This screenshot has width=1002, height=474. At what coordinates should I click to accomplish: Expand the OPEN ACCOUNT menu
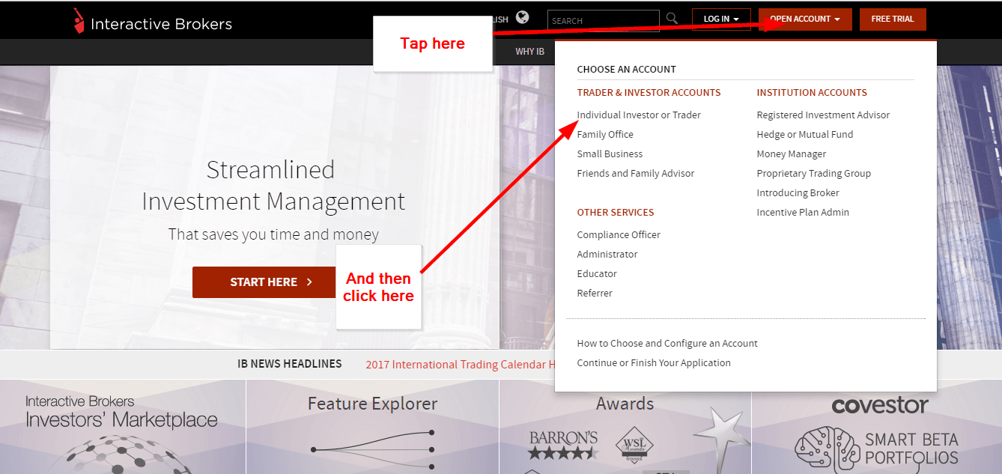coord(804,19)
